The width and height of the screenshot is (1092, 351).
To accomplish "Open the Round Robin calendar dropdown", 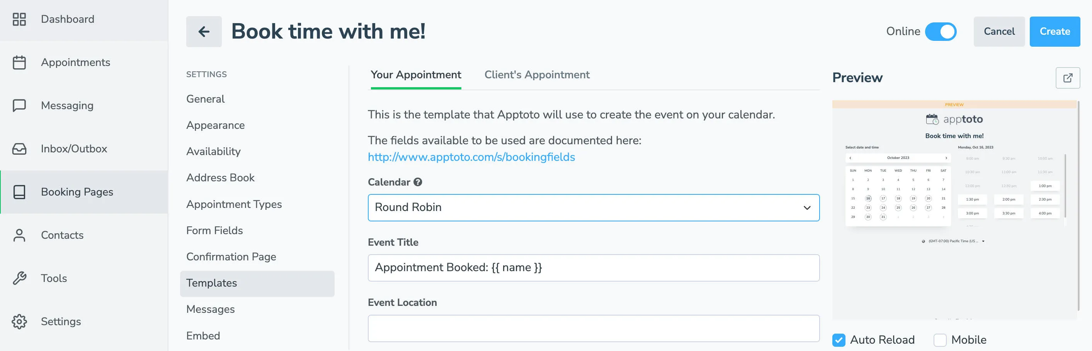I will (x=594, y=208).
